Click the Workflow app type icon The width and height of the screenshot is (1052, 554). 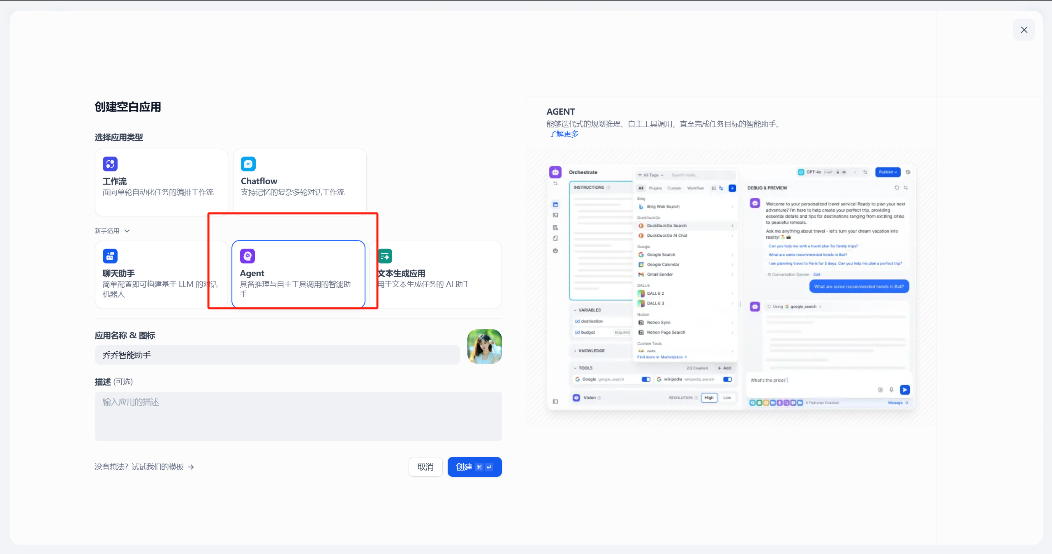pyautogui.click(x=110, y=164)
